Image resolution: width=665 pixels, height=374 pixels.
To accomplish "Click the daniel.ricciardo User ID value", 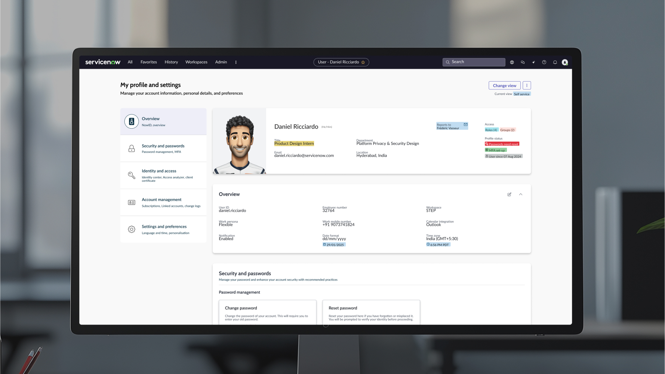I will (233, 211).
